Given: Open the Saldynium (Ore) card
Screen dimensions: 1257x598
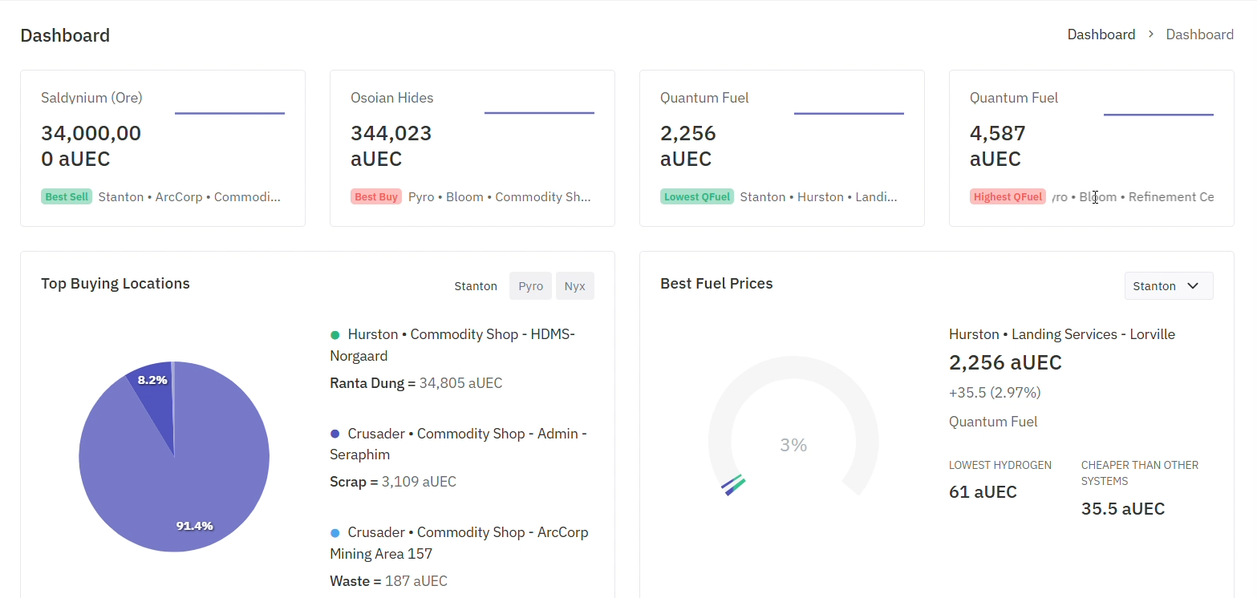Looking at the screenshot, I should pyautogui.click(x=163, y=148).
